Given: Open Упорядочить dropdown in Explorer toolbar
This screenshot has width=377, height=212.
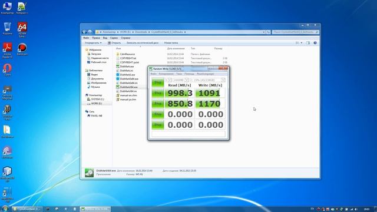Looking at the screenshot, I should [x=93, y=43].
